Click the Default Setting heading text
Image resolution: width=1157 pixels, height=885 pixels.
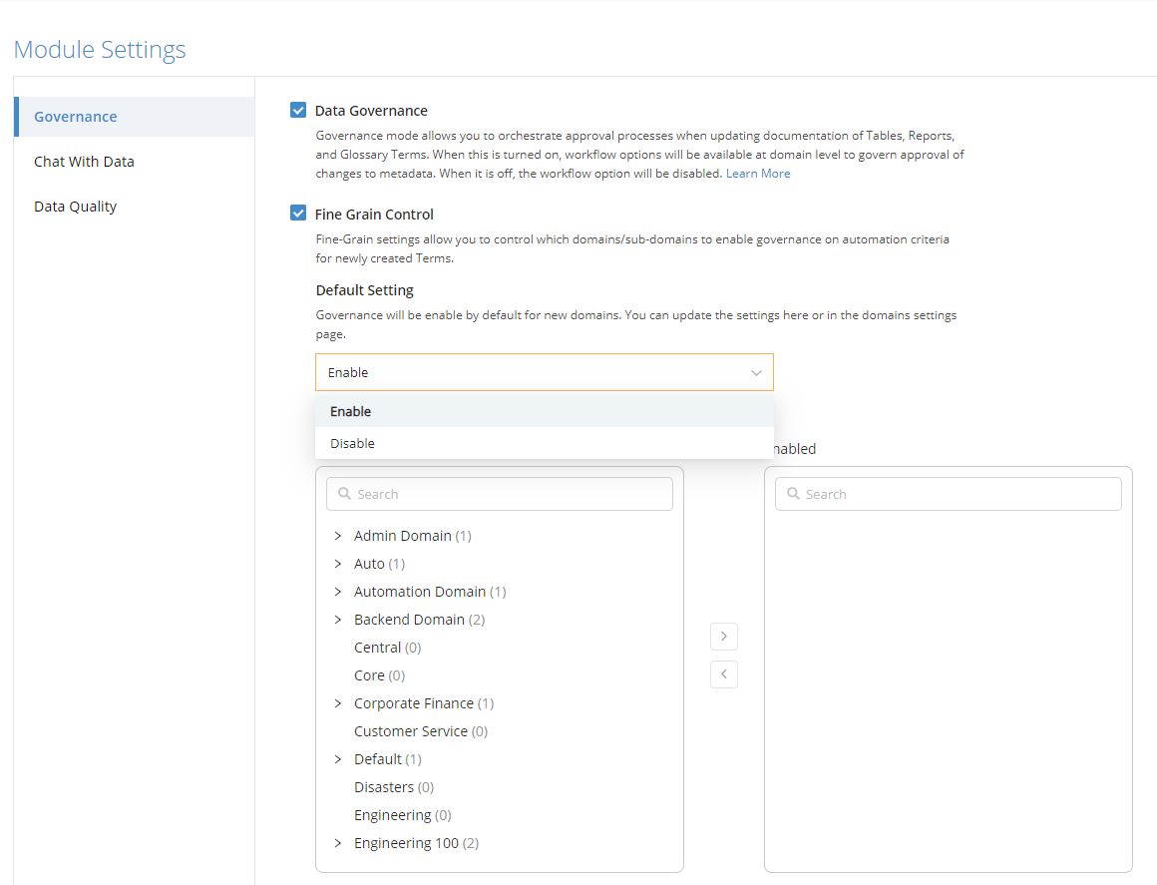pyautogui.click(x=364, y=290)
